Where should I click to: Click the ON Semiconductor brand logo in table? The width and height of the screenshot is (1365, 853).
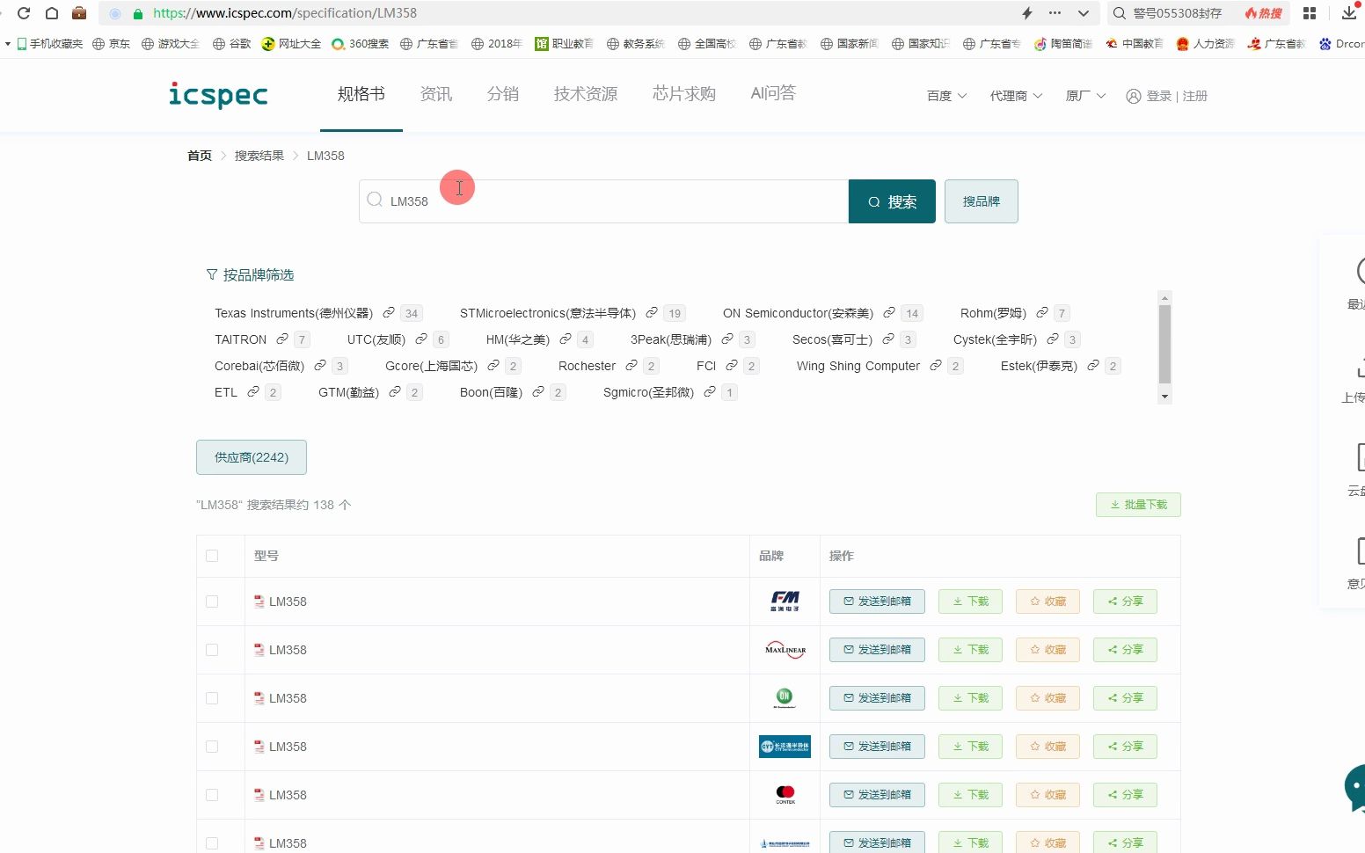pos(785,698)
